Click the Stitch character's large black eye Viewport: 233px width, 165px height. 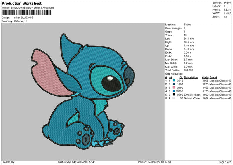[110, 82]
